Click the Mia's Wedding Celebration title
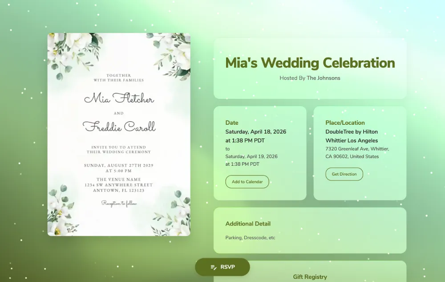Image resolution: width=445 pixels, height=282 pixels. tap(310, 63)
